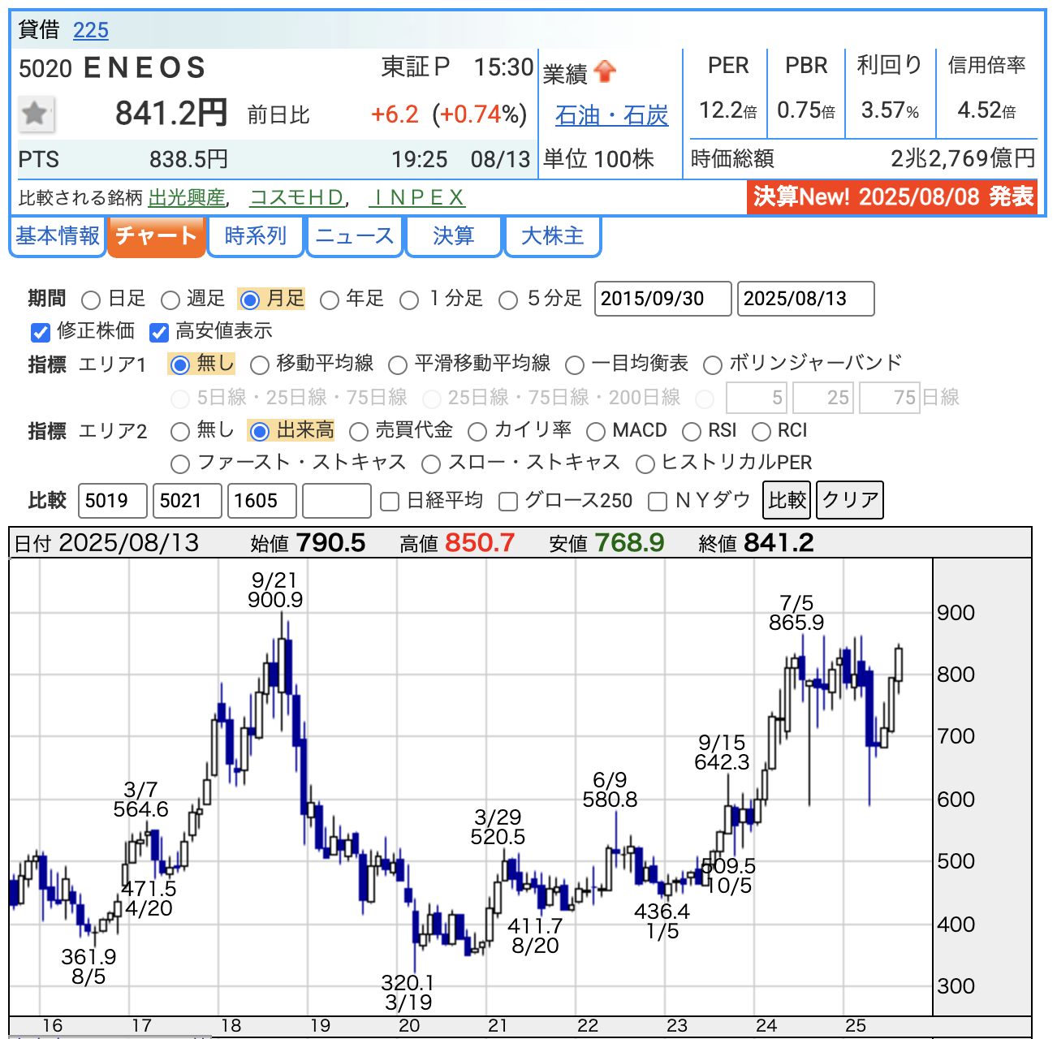Select MACD indicator radio
The width and height of the screenshot is (1057, 1039).
[x=596, y=432]
